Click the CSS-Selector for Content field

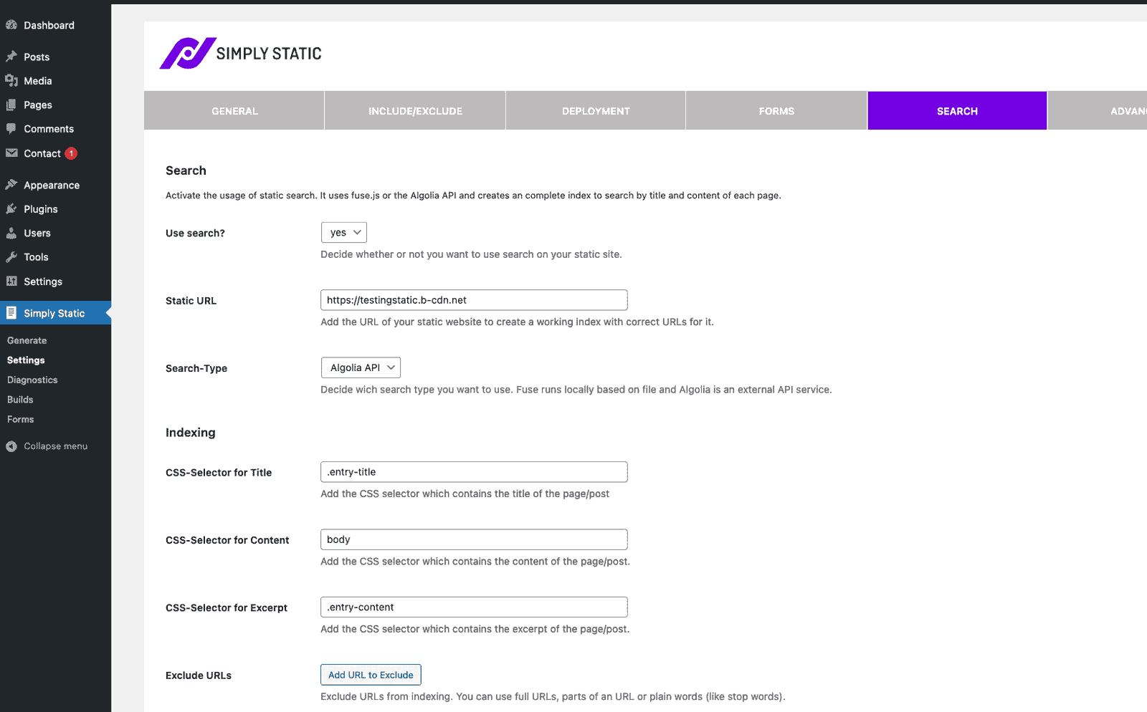point(474,539)
